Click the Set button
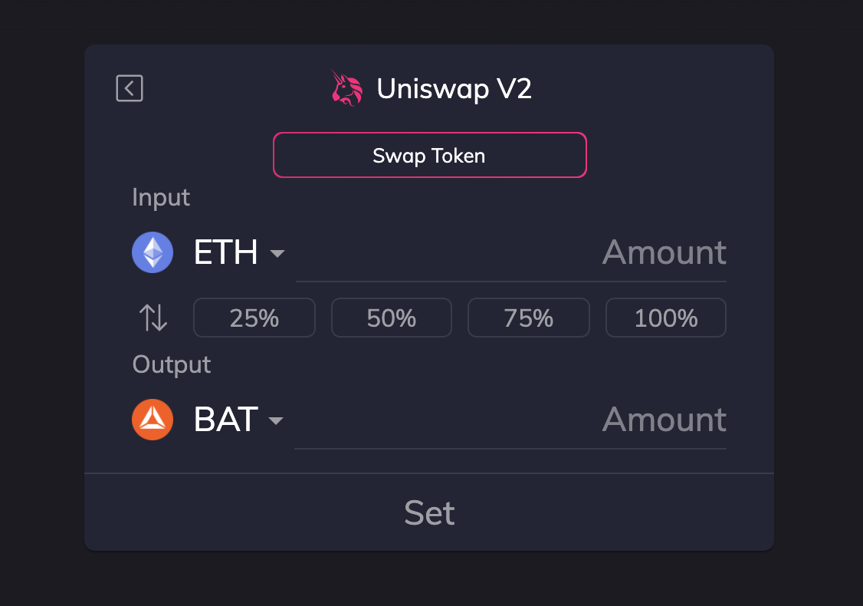 pyautogui.click(x=429, y=512)
